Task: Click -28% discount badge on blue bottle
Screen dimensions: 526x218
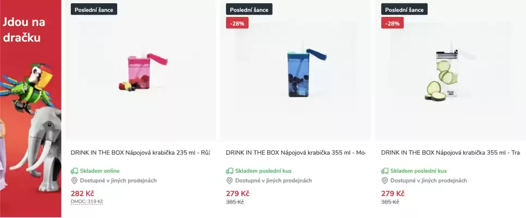Action: click(x=237, y=23)
